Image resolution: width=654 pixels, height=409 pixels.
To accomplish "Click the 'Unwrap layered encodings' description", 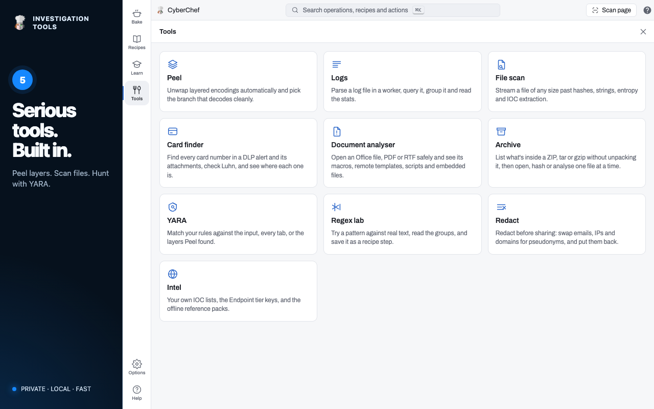I will click(x=234, y=95).
